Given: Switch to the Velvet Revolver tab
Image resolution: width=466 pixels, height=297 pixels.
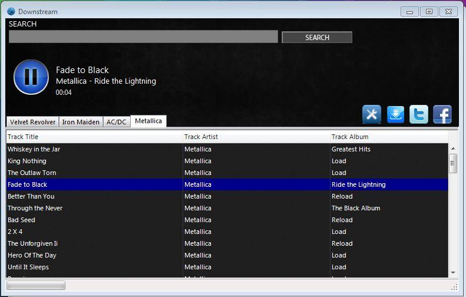Looking at the screenshot, I should (32, 122).
